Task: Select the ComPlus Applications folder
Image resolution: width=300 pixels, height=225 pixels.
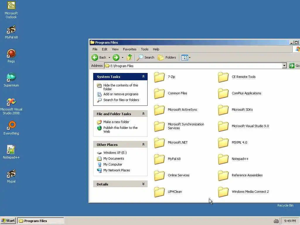Action: (x=240, y=93)
